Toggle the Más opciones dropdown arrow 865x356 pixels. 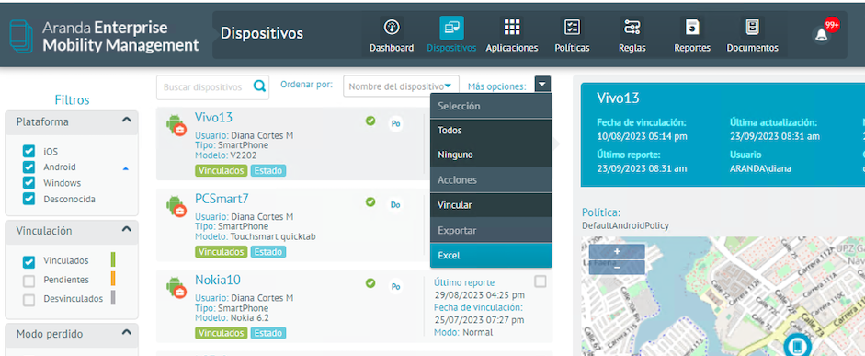[x=543, y=84]
